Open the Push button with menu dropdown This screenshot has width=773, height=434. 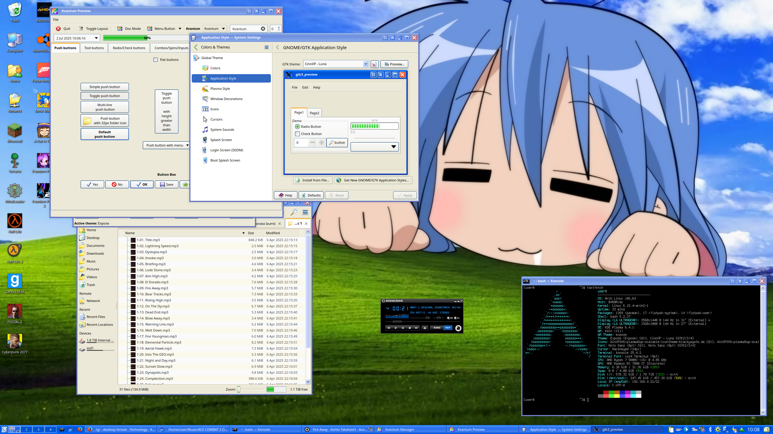166,145
